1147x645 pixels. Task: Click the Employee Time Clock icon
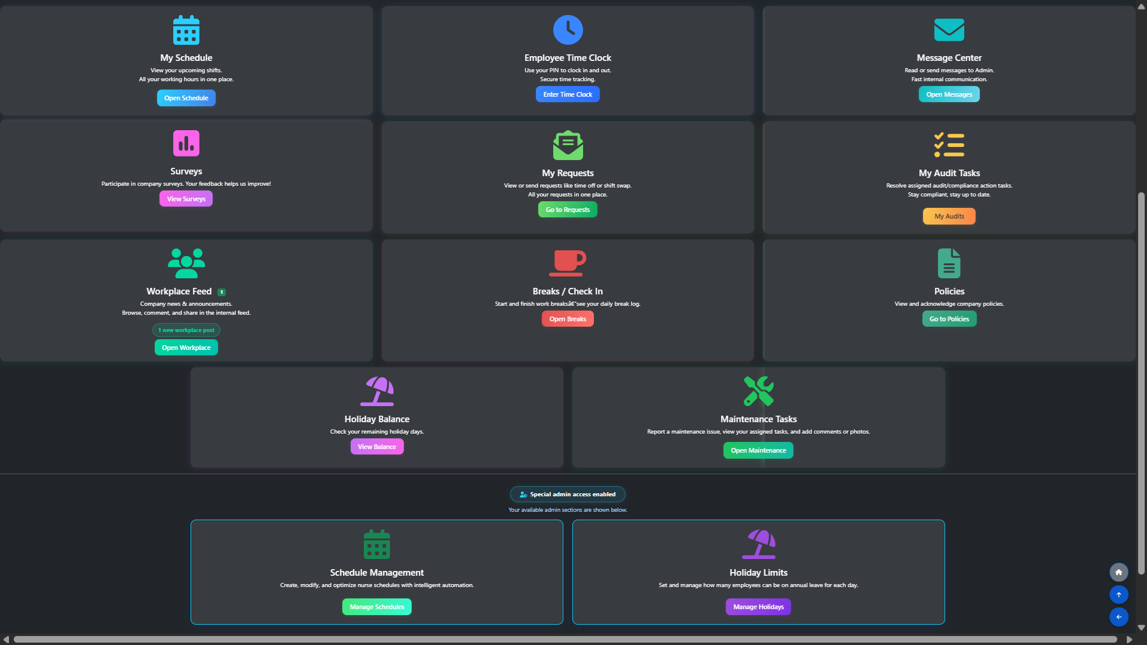click(568, 30)
